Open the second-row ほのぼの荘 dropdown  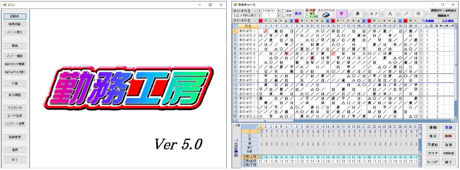244,20
